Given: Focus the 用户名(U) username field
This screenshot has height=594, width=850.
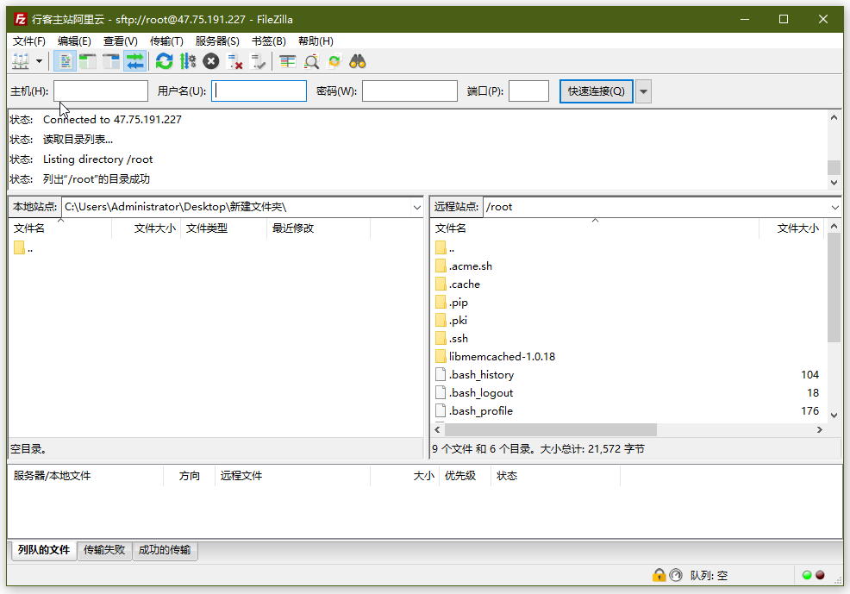Looking at the screenshot, I should pos(259,91).
